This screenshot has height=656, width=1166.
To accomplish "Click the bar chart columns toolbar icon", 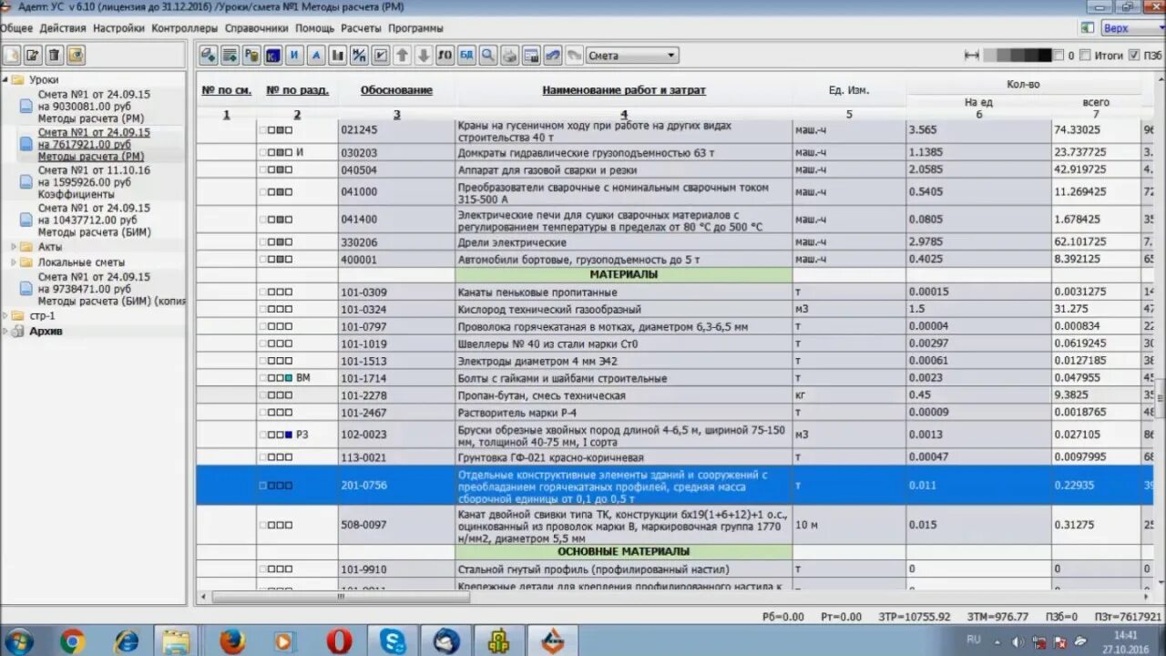I will (x=338, y=56).
